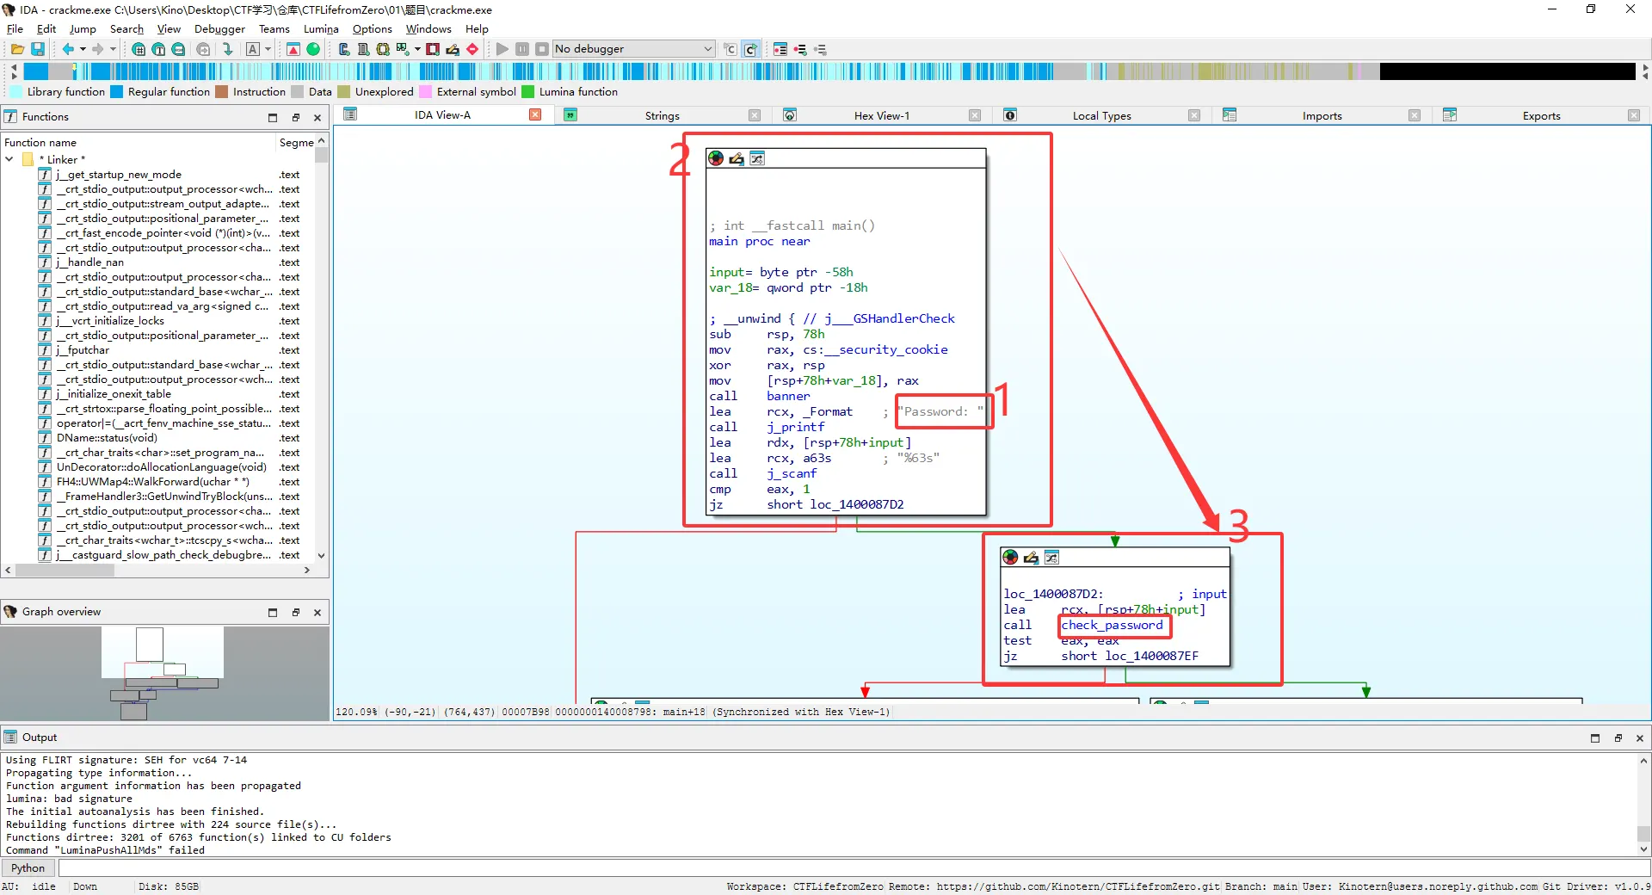Click the j_printf call target

click(796, 427)
